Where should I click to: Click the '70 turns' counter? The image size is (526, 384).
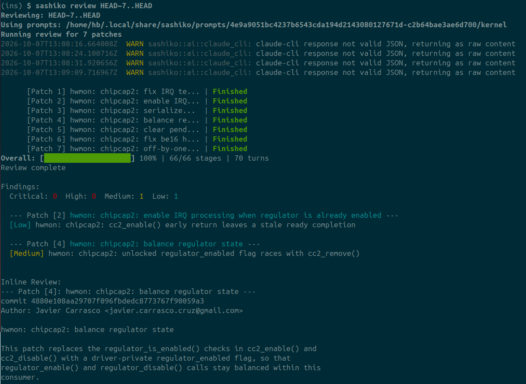tap(252, 158)
